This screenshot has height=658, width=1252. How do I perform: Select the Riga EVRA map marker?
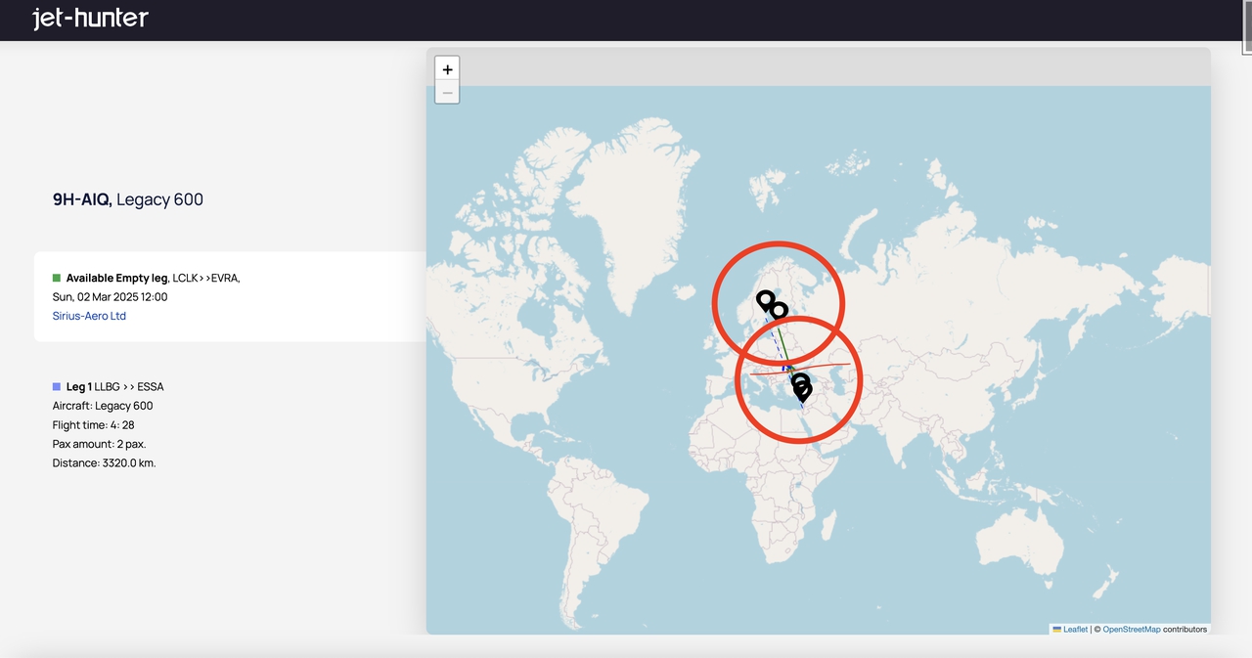point(780,310)
